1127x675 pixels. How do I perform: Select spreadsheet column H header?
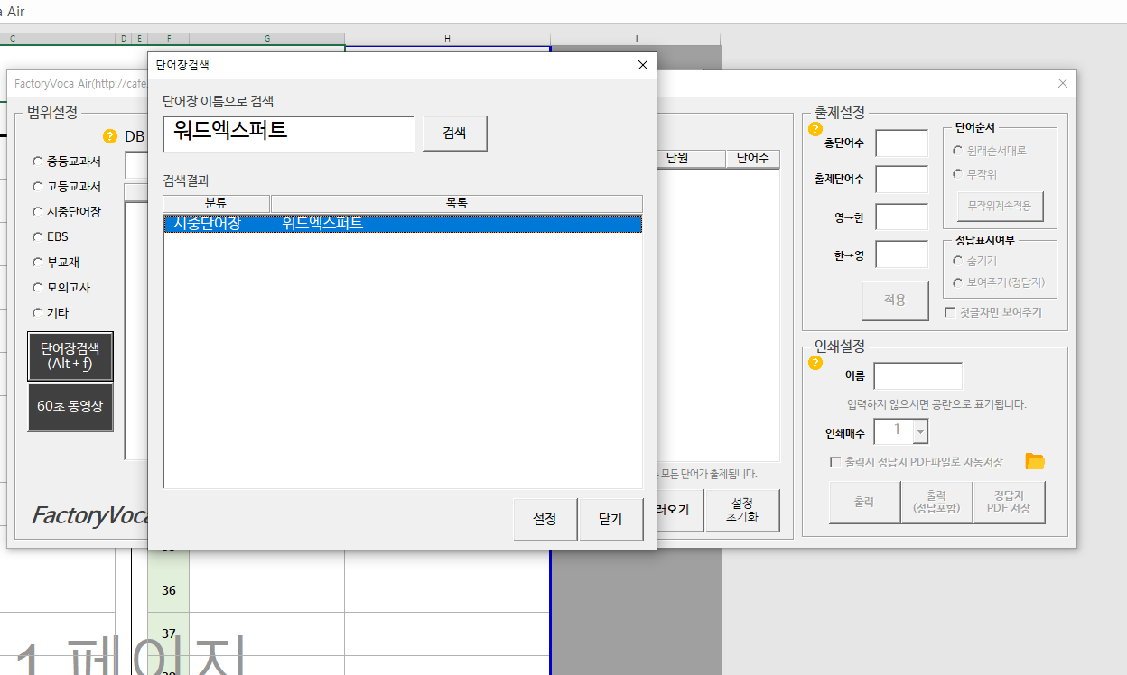pos(447,39)
